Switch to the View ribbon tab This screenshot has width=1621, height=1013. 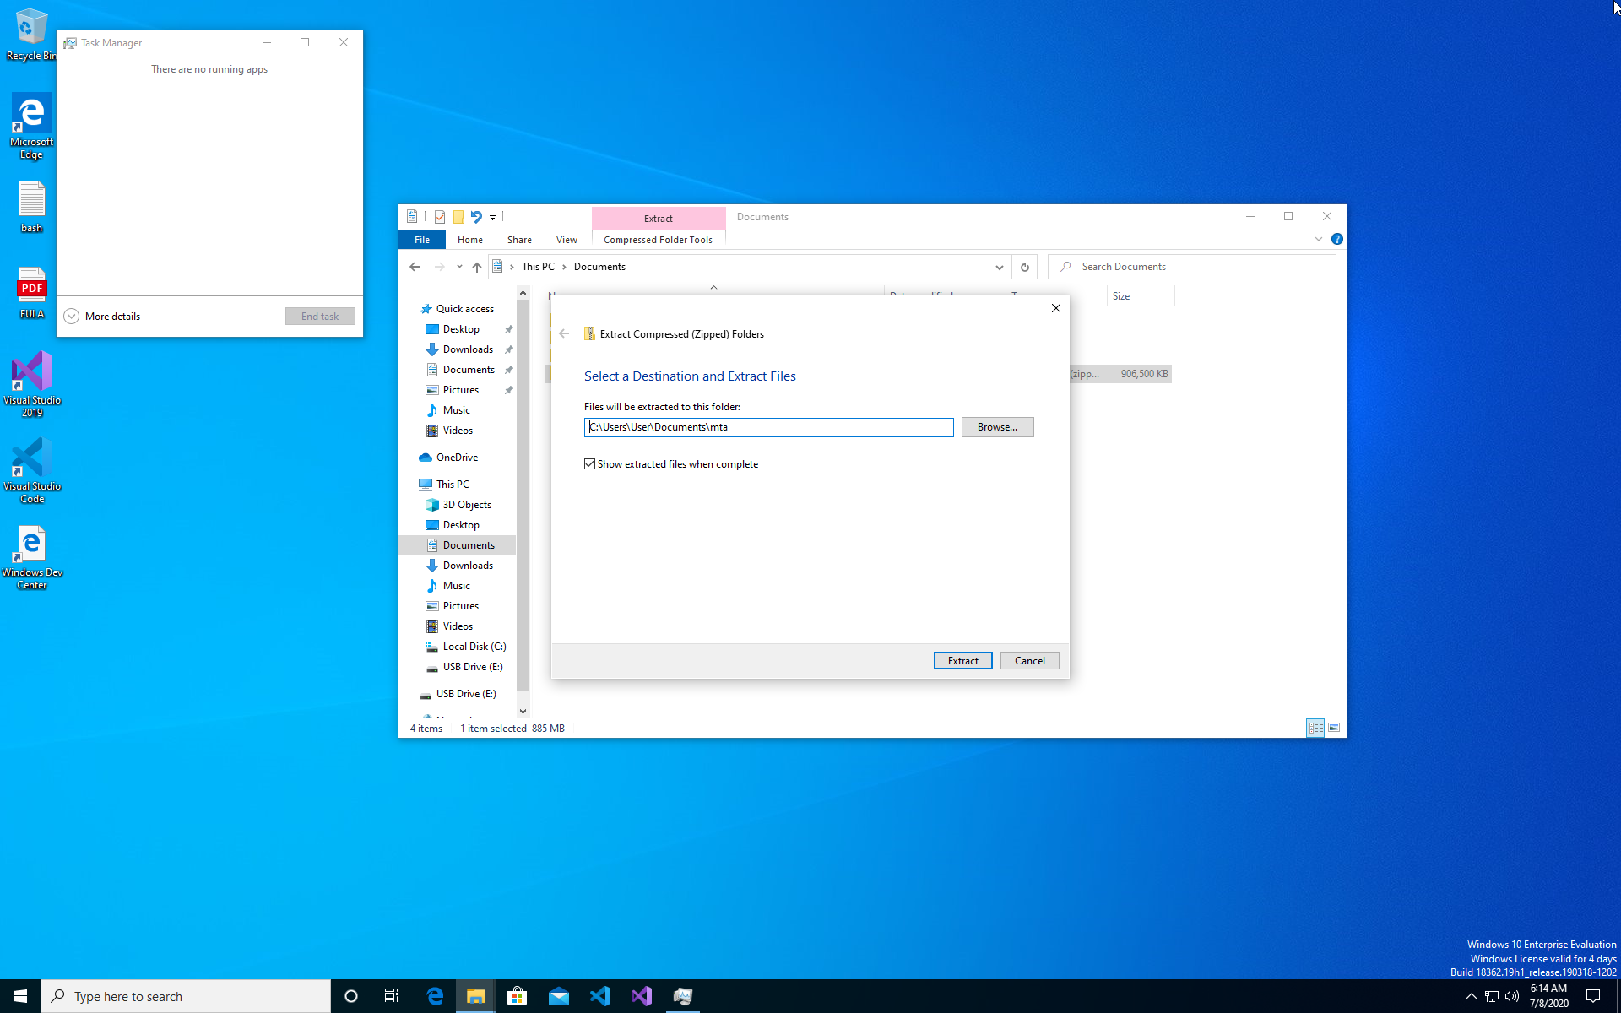567,240
